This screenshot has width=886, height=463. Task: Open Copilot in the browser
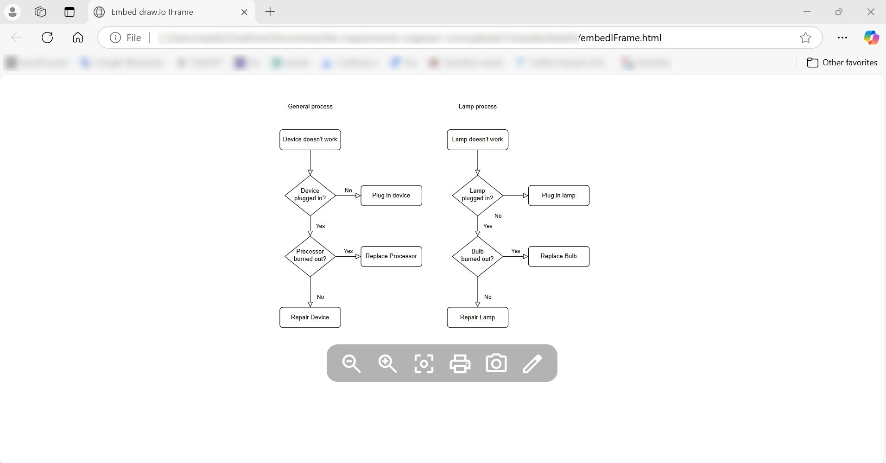pos(872,38)
